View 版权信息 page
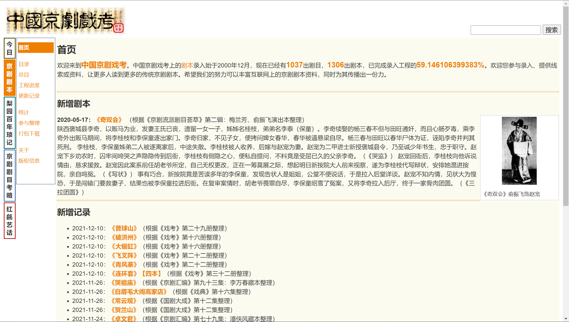The image size is (569, 322). [29, 161]
